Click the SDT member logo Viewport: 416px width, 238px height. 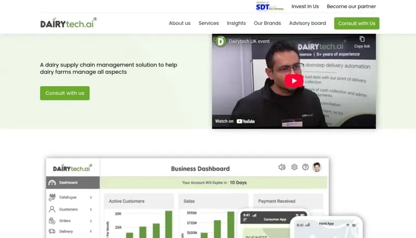pos(269,6)
